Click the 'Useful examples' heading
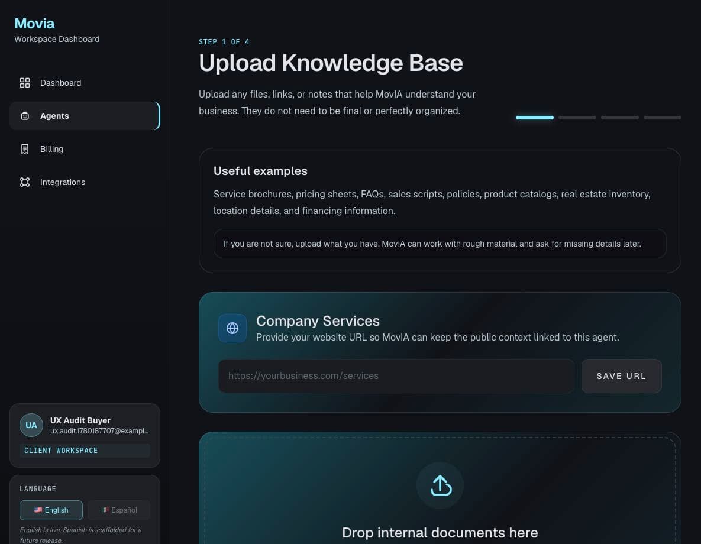 [260, 171]
